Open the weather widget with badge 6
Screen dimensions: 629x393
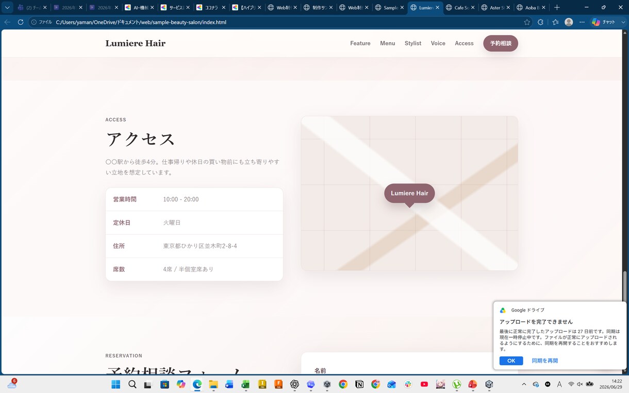12,384
